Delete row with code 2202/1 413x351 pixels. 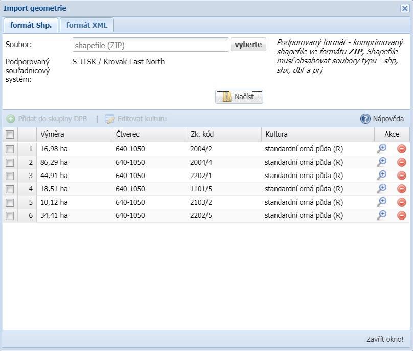tap(402, 175)
